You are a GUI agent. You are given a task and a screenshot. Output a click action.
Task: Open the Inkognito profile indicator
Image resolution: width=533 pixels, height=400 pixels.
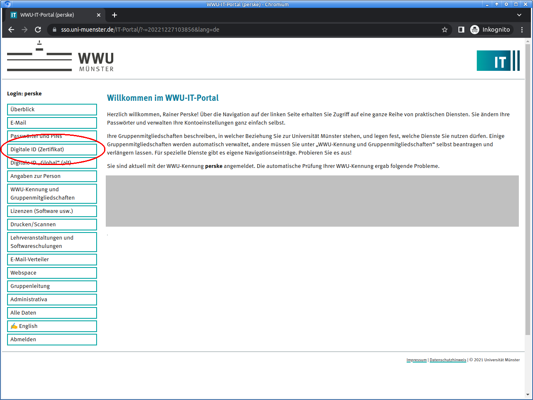(x=490, y=30)
